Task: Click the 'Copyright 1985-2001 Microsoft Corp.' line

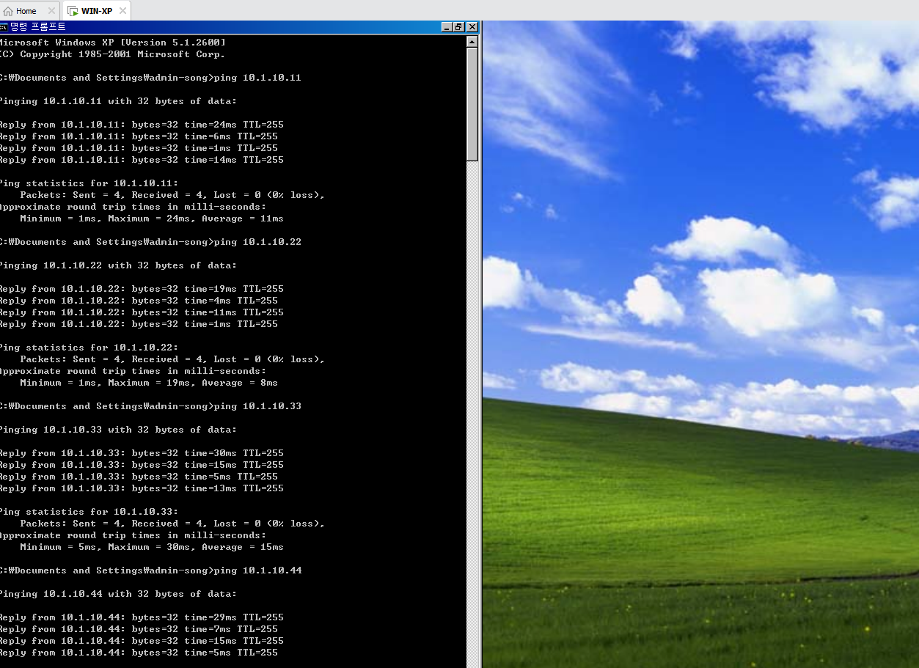Action: 112,54
